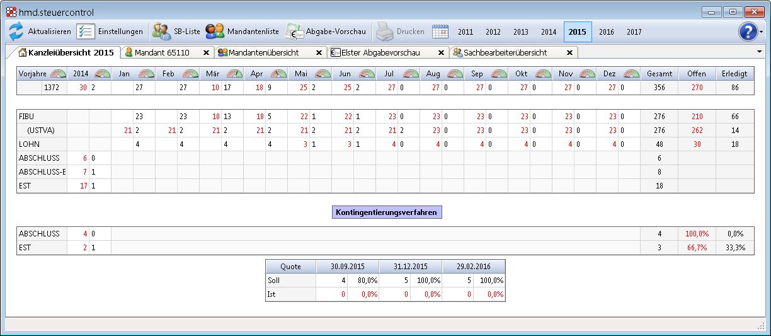Switch to the Mandantenübersicht tab
771x336 pixels.
coord(263,53)
